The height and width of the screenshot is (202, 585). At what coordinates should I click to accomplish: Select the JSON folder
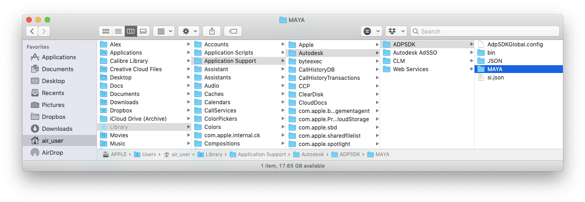click(x=519, y=61)
